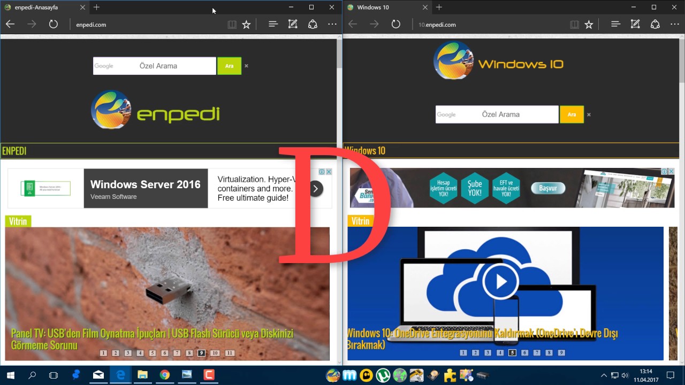Screen dimensions: 685x385
Task: Share the 10.enpedi.com page
Action: (x=655, y=24)
